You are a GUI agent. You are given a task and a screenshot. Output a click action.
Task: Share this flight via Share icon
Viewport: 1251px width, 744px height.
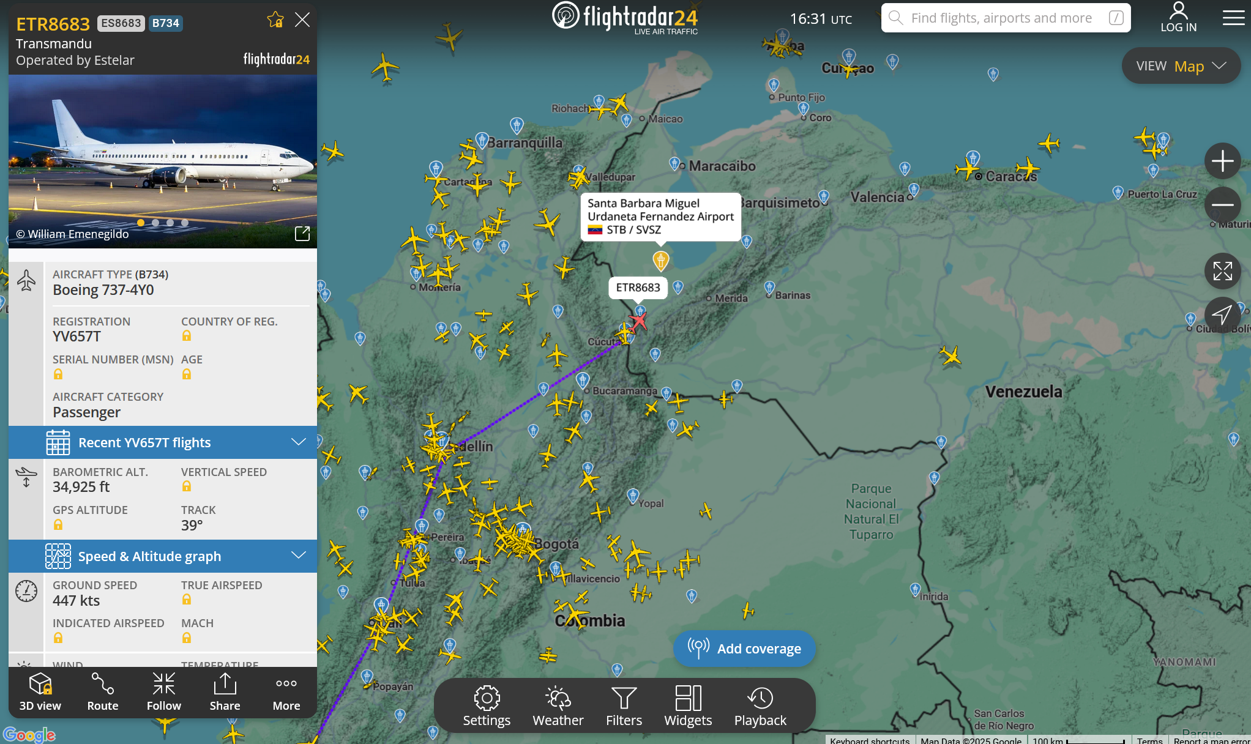pyautogui.click(x=225, y=691)
